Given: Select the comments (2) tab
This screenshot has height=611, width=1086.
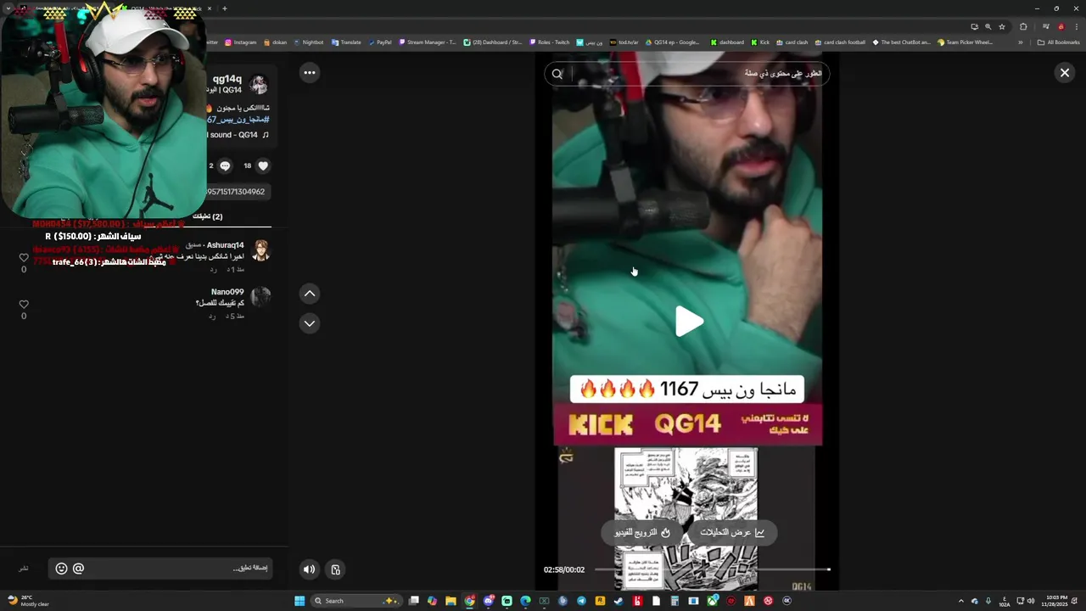Looking at the screenshot, I should pos(209,216).
